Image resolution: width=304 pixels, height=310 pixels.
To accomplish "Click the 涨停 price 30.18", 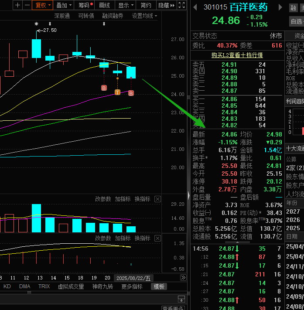I will tap(229, 181).
